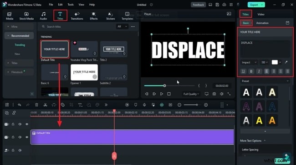
Task: Click the undo icon in timeline toolbar
Action: (x=19, y=105)
